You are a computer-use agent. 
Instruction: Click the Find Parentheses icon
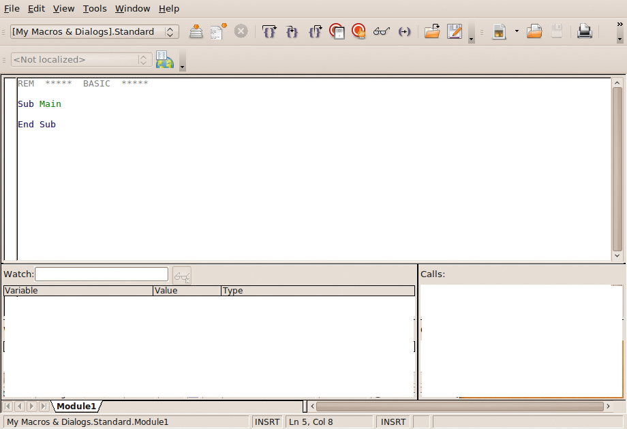pyautogui.click(x=404, y=31)
